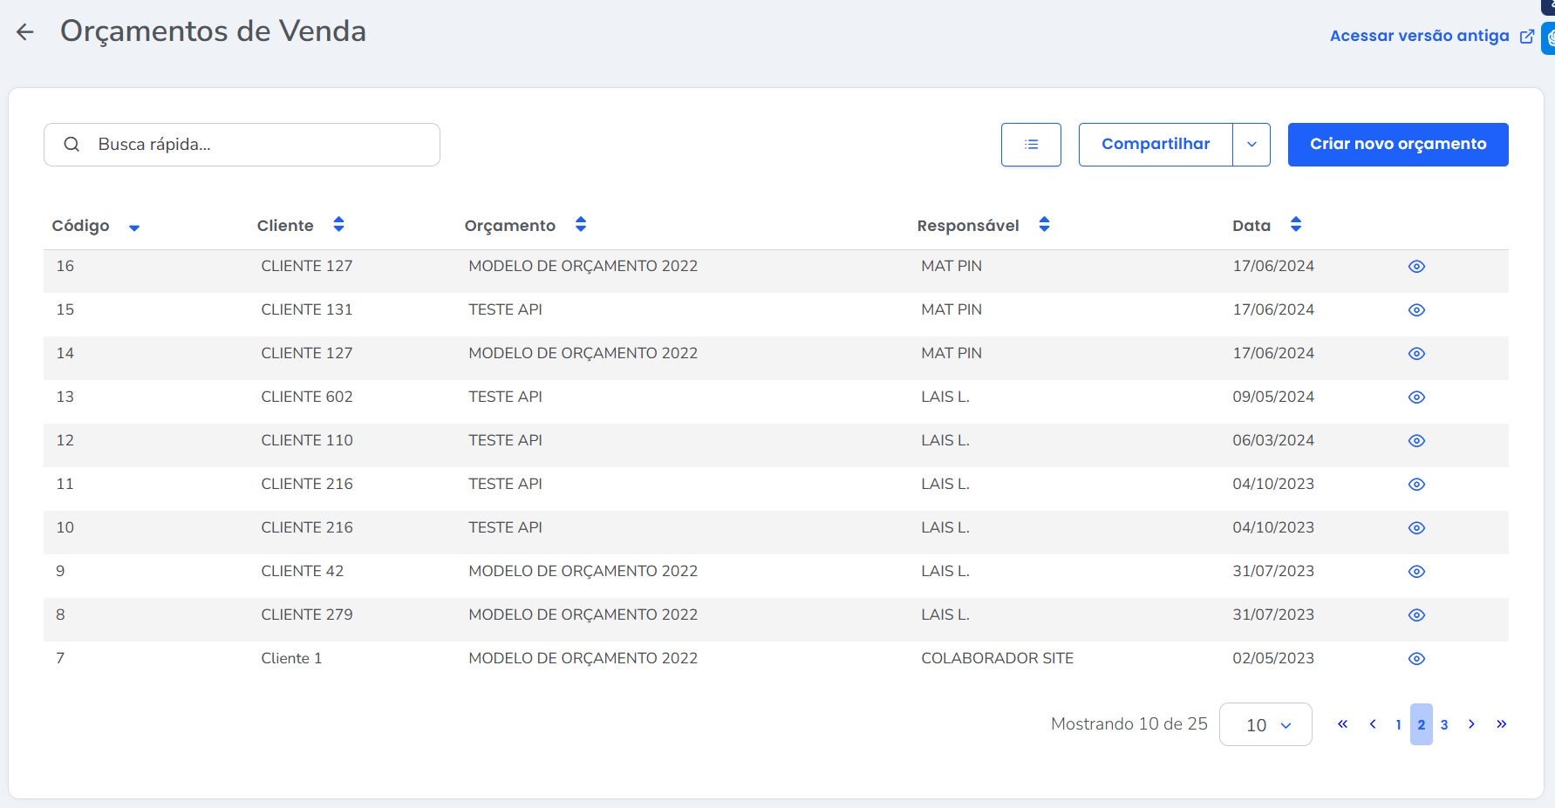View the orçamento dated 06/03/2024
The width and height of the screenshot is (1555, 808).
[1416, 441]
